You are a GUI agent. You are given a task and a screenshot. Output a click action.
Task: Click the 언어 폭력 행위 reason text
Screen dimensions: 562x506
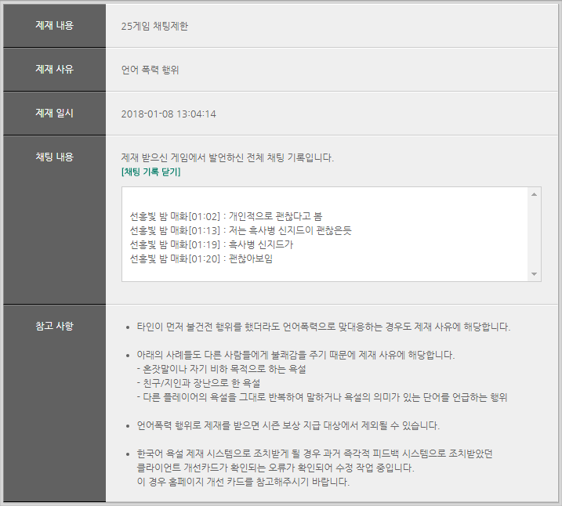[x=150, y=70]
